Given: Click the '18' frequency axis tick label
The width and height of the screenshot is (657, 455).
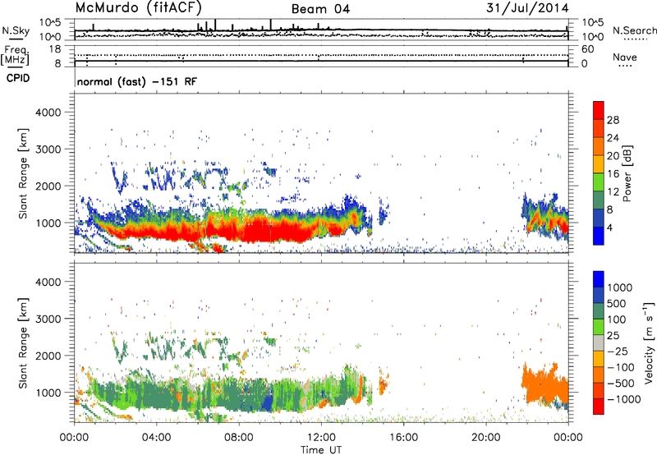Looking at the screenshot, I should [55, 49].
